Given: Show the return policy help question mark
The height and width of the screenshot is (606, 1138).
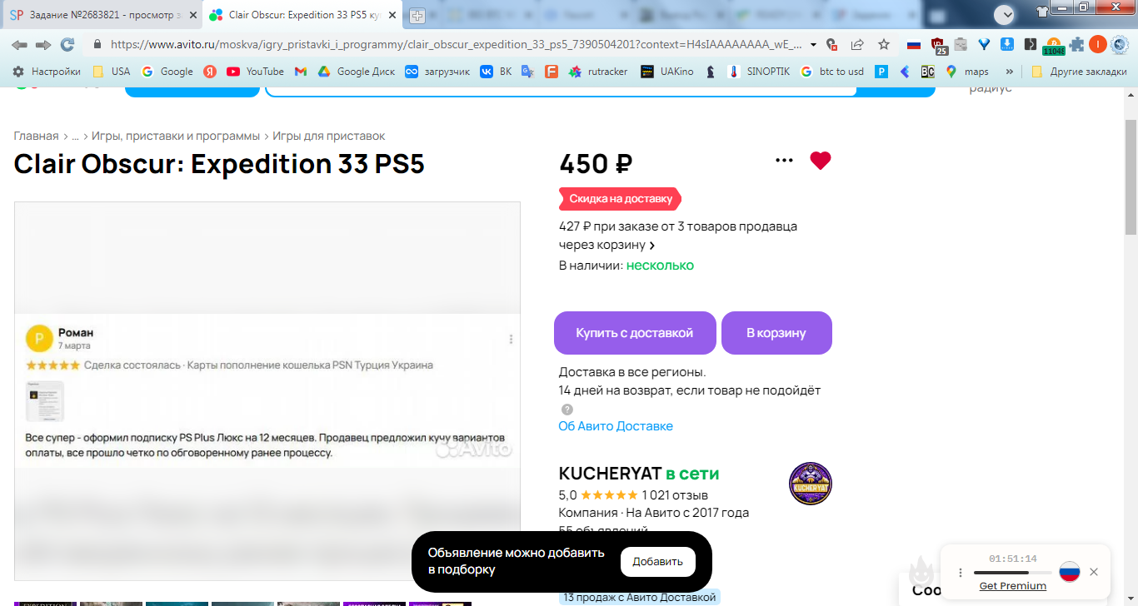Looking at the screenshot, I should (x=567, y=410).
